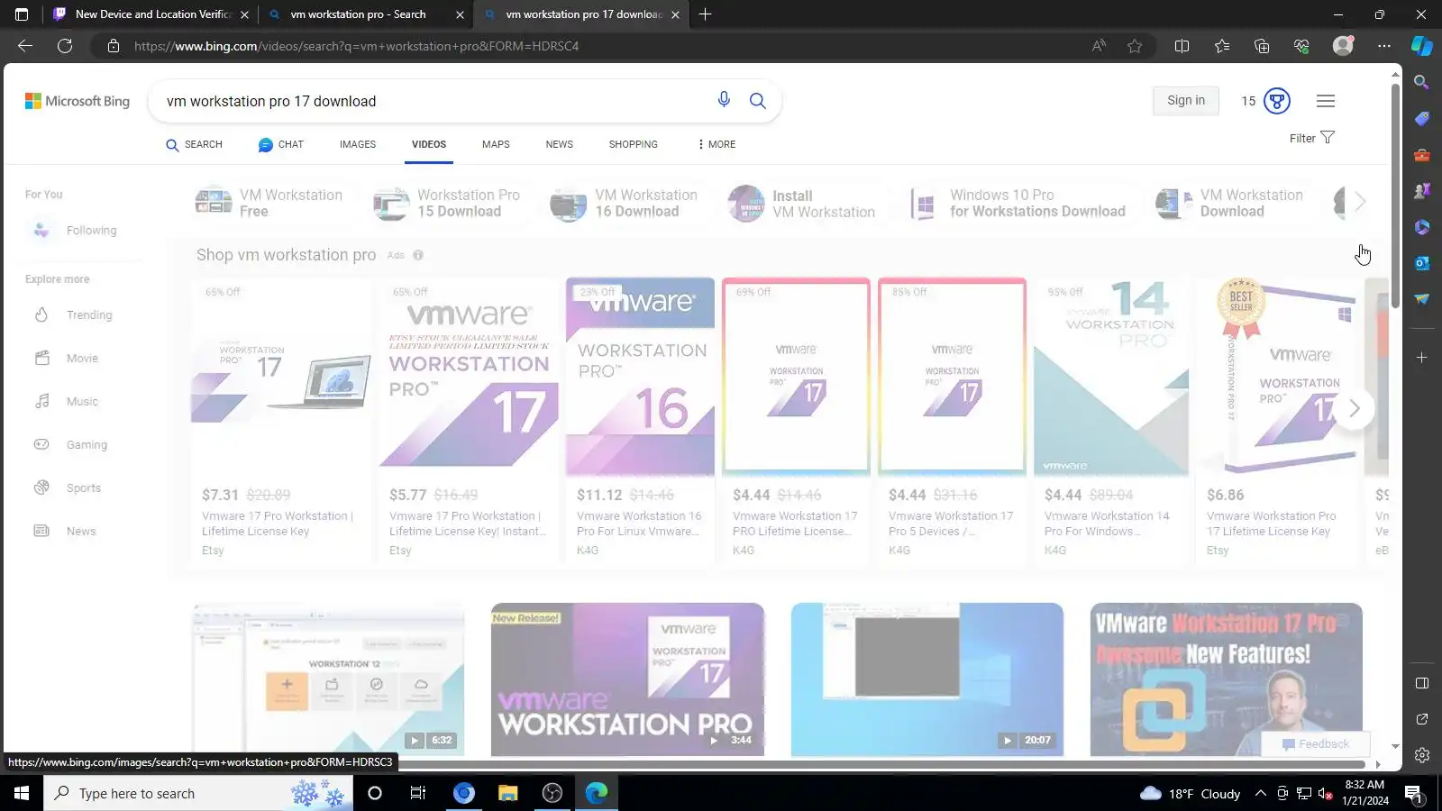Open Install VM Workstation suggestion
This screenshot has width=1442, height=811.
[x=801, y=203]
